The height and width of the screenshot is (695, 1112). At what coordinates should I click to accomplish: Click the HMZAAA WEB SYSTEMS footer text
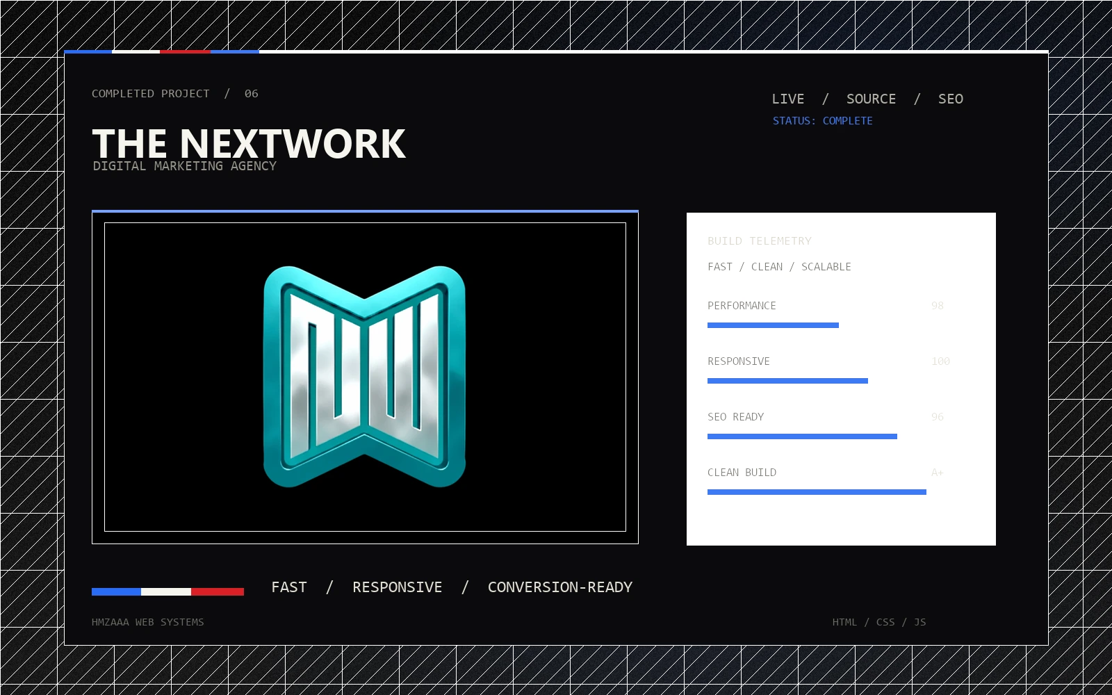point(147,622)
